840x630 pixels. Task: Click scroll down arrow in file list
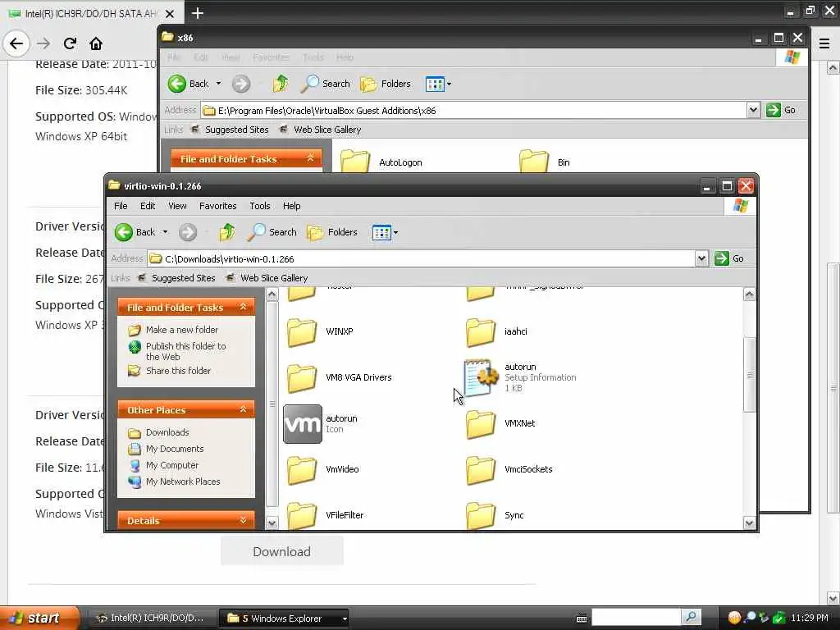pyautogui.click(x=749, y=523)
